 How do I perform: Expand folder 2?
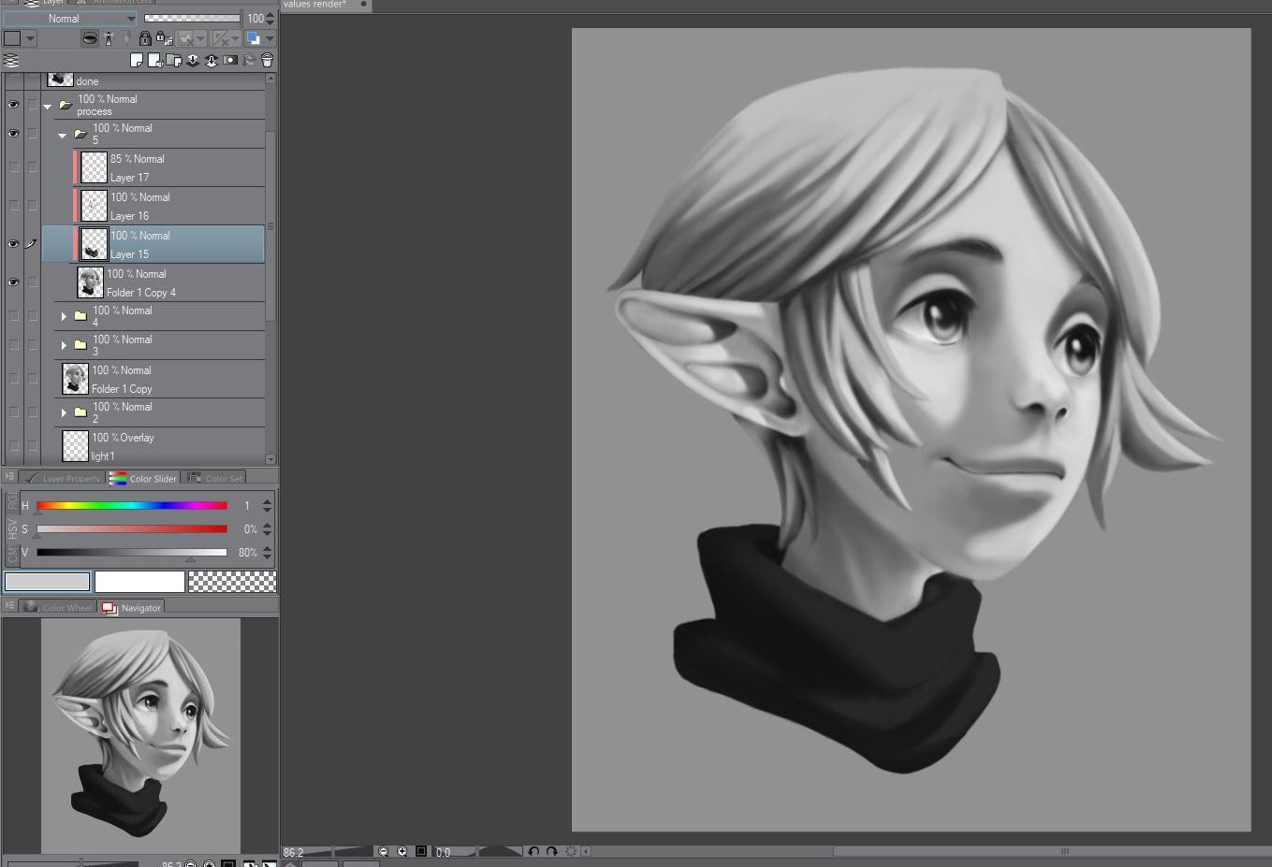tap(64, 412)
